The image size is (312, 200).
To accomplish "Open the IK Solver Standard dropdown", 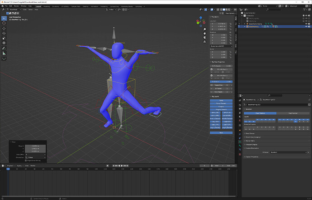I will 288,152.
